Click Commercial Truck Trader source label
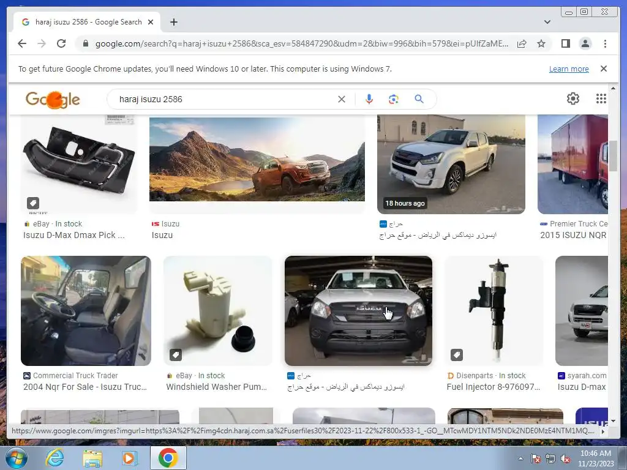Viewport: 627px width, 470px height. tap(75, 376)
